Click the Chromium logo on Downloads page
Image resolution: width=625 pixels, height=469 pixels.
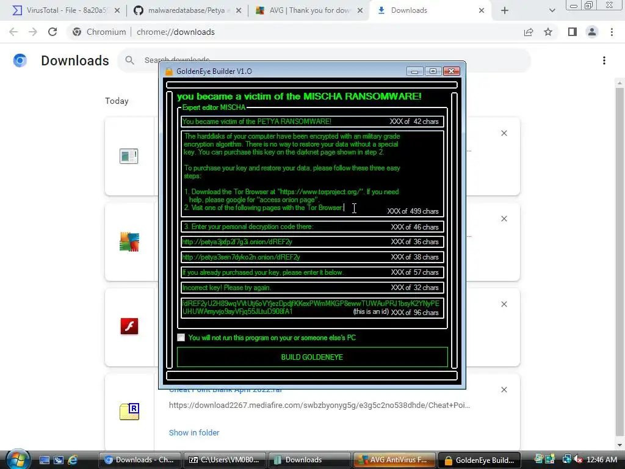coord(20,60)
